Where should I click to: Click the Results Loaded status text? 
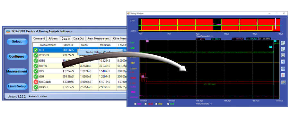[38, 96]
